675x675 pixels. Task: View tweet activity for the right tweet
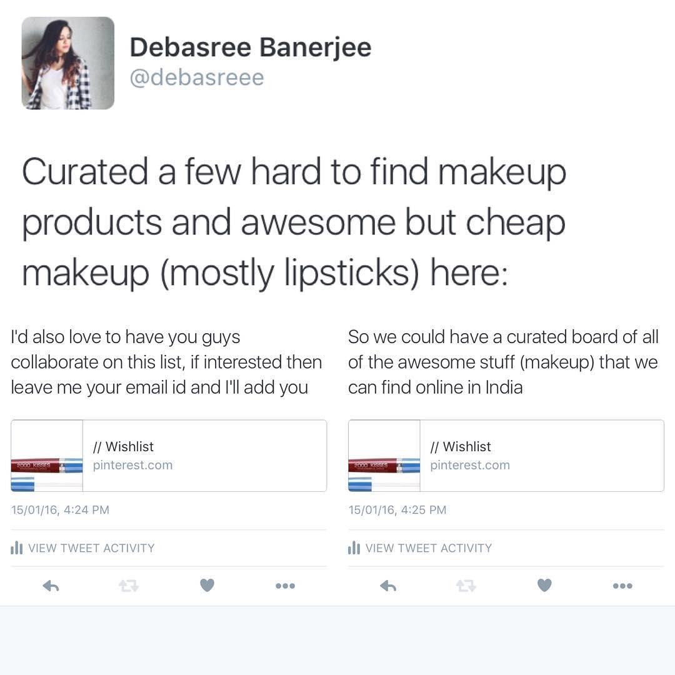click(x=420, y=548)
